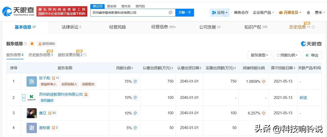327x137 pixels.
Task: Open the 持股比例 filter dropdown
Action: coord(287,55)
